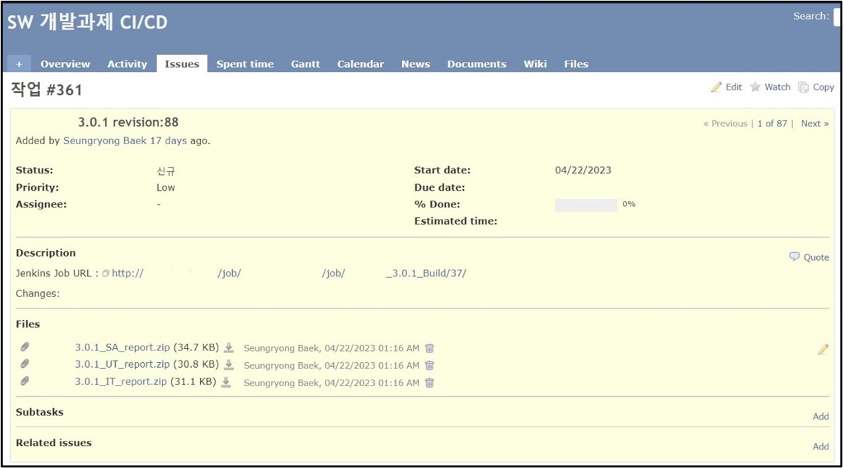Viewport: 843px width, 468px height.
Task: Open the Gantt tab
Action: point(305,64)
